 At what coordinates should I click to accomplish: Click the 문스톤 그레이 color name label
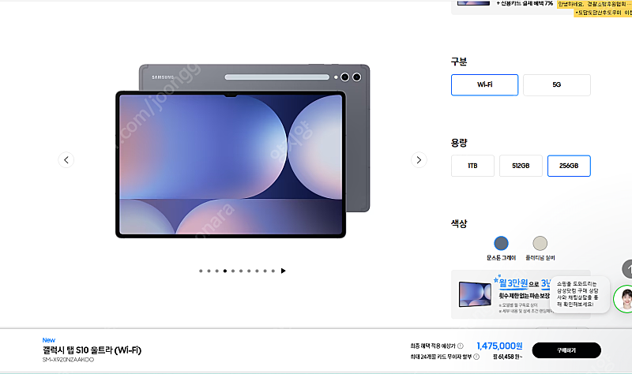[501, 258]
